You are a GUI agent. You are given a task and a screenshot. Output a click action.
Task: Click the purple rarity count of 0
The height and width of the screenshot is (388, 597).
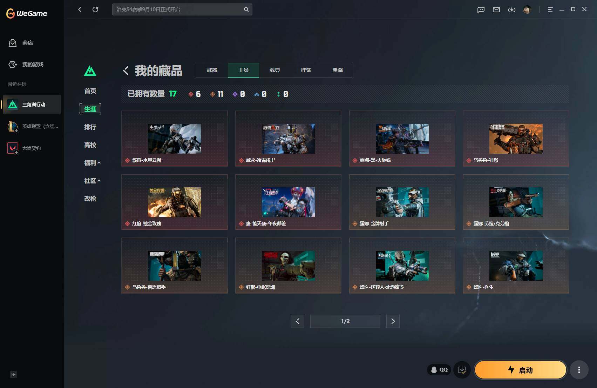tap(239, 94)
